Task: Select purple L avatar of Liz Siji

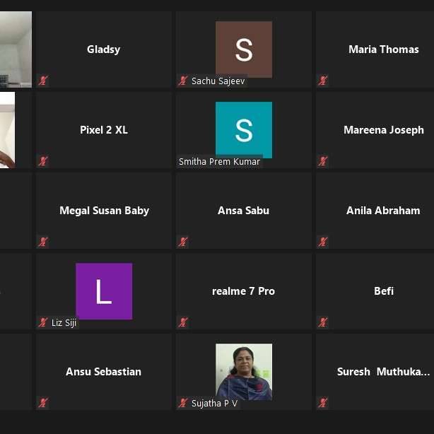Action: pos(104,291)
